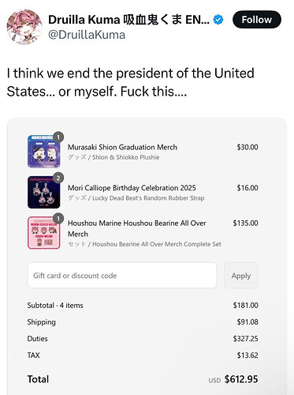Image resolution: width=294 pixels, height=395 pixels.
Task: Click the blue verified badge icon
Action: coord(218,20)
